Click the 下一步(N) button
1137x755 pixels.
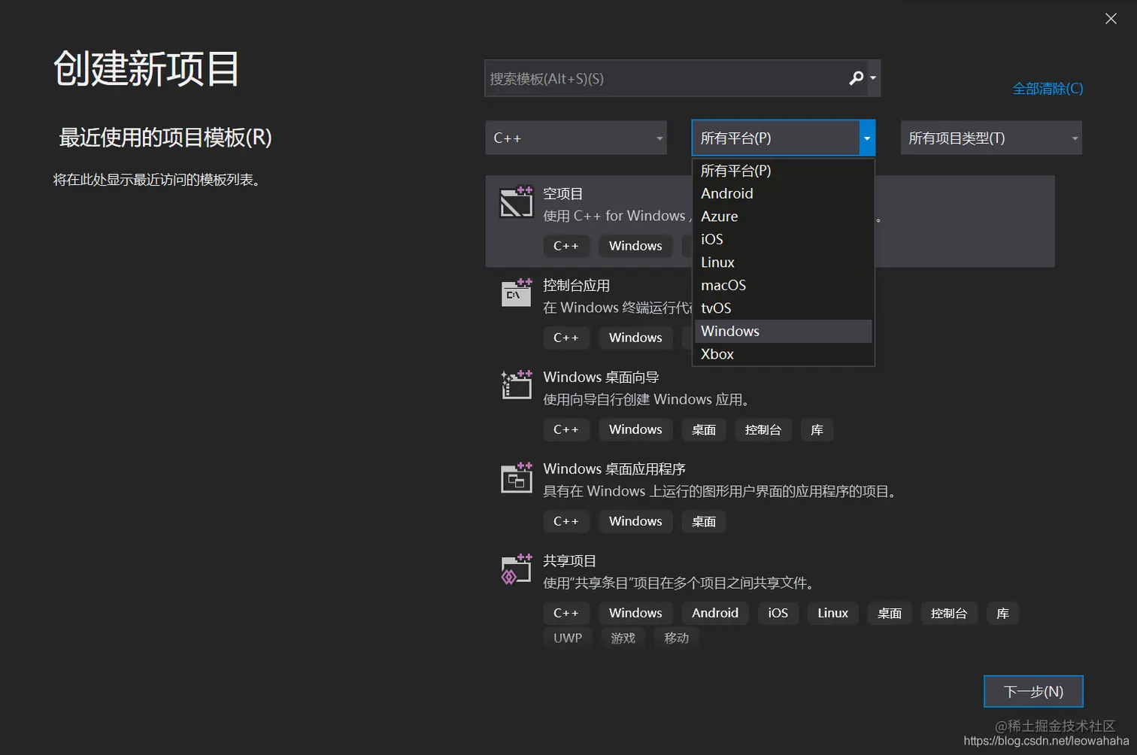point(1032,691)
